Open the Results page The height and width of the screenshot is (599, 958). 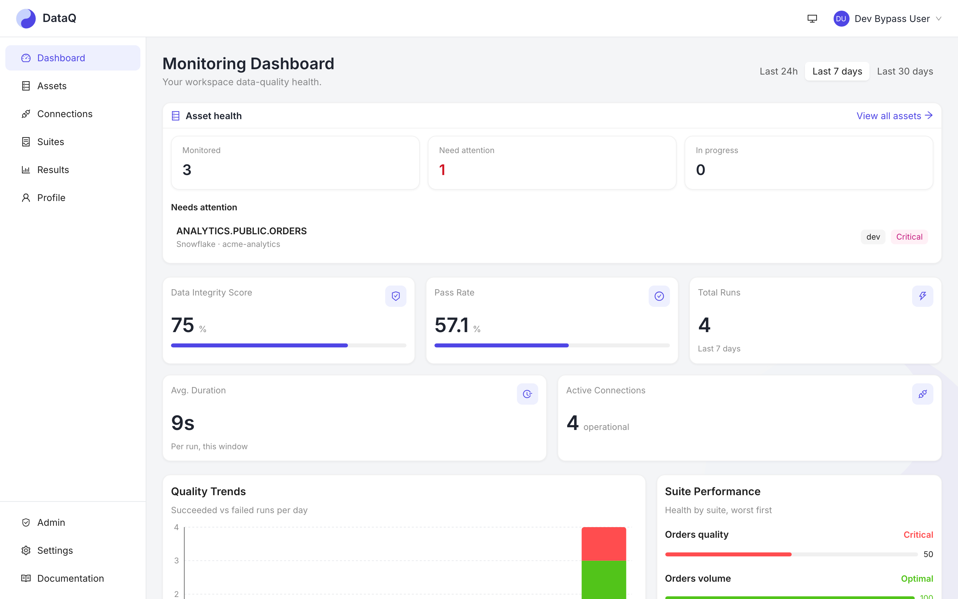[x=73, y=170]
